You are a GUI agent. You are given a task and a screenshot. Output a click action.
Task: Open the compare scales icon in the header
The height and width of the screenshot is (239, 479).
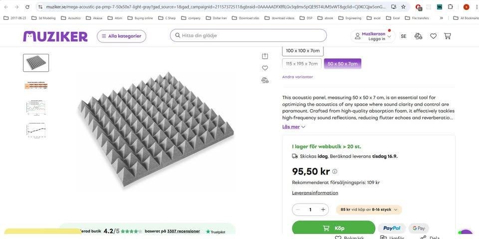point(418,36)
